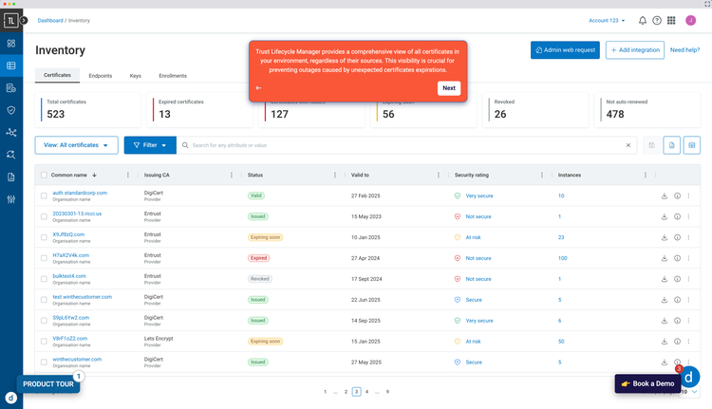This screenshot has height=409, width=712.
Task: Toggle the select-all checkbox in table header
Action: (x=44, y=176)
